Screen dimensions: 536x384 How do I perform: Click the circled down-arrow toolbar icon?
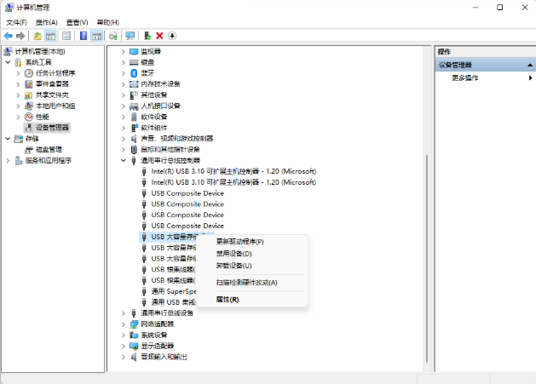pos(172,36)
